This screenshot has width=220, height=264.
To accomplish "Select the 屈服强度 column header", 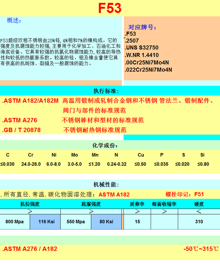I will point(91,204).
